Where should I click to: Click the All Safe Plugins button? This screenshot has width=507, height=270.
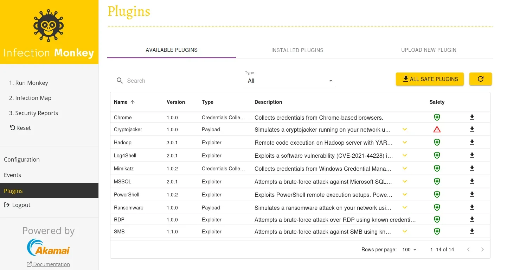[429, 79]
